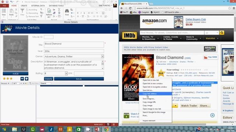Click the Delete record X icon in ribbon

click(54, 16)
